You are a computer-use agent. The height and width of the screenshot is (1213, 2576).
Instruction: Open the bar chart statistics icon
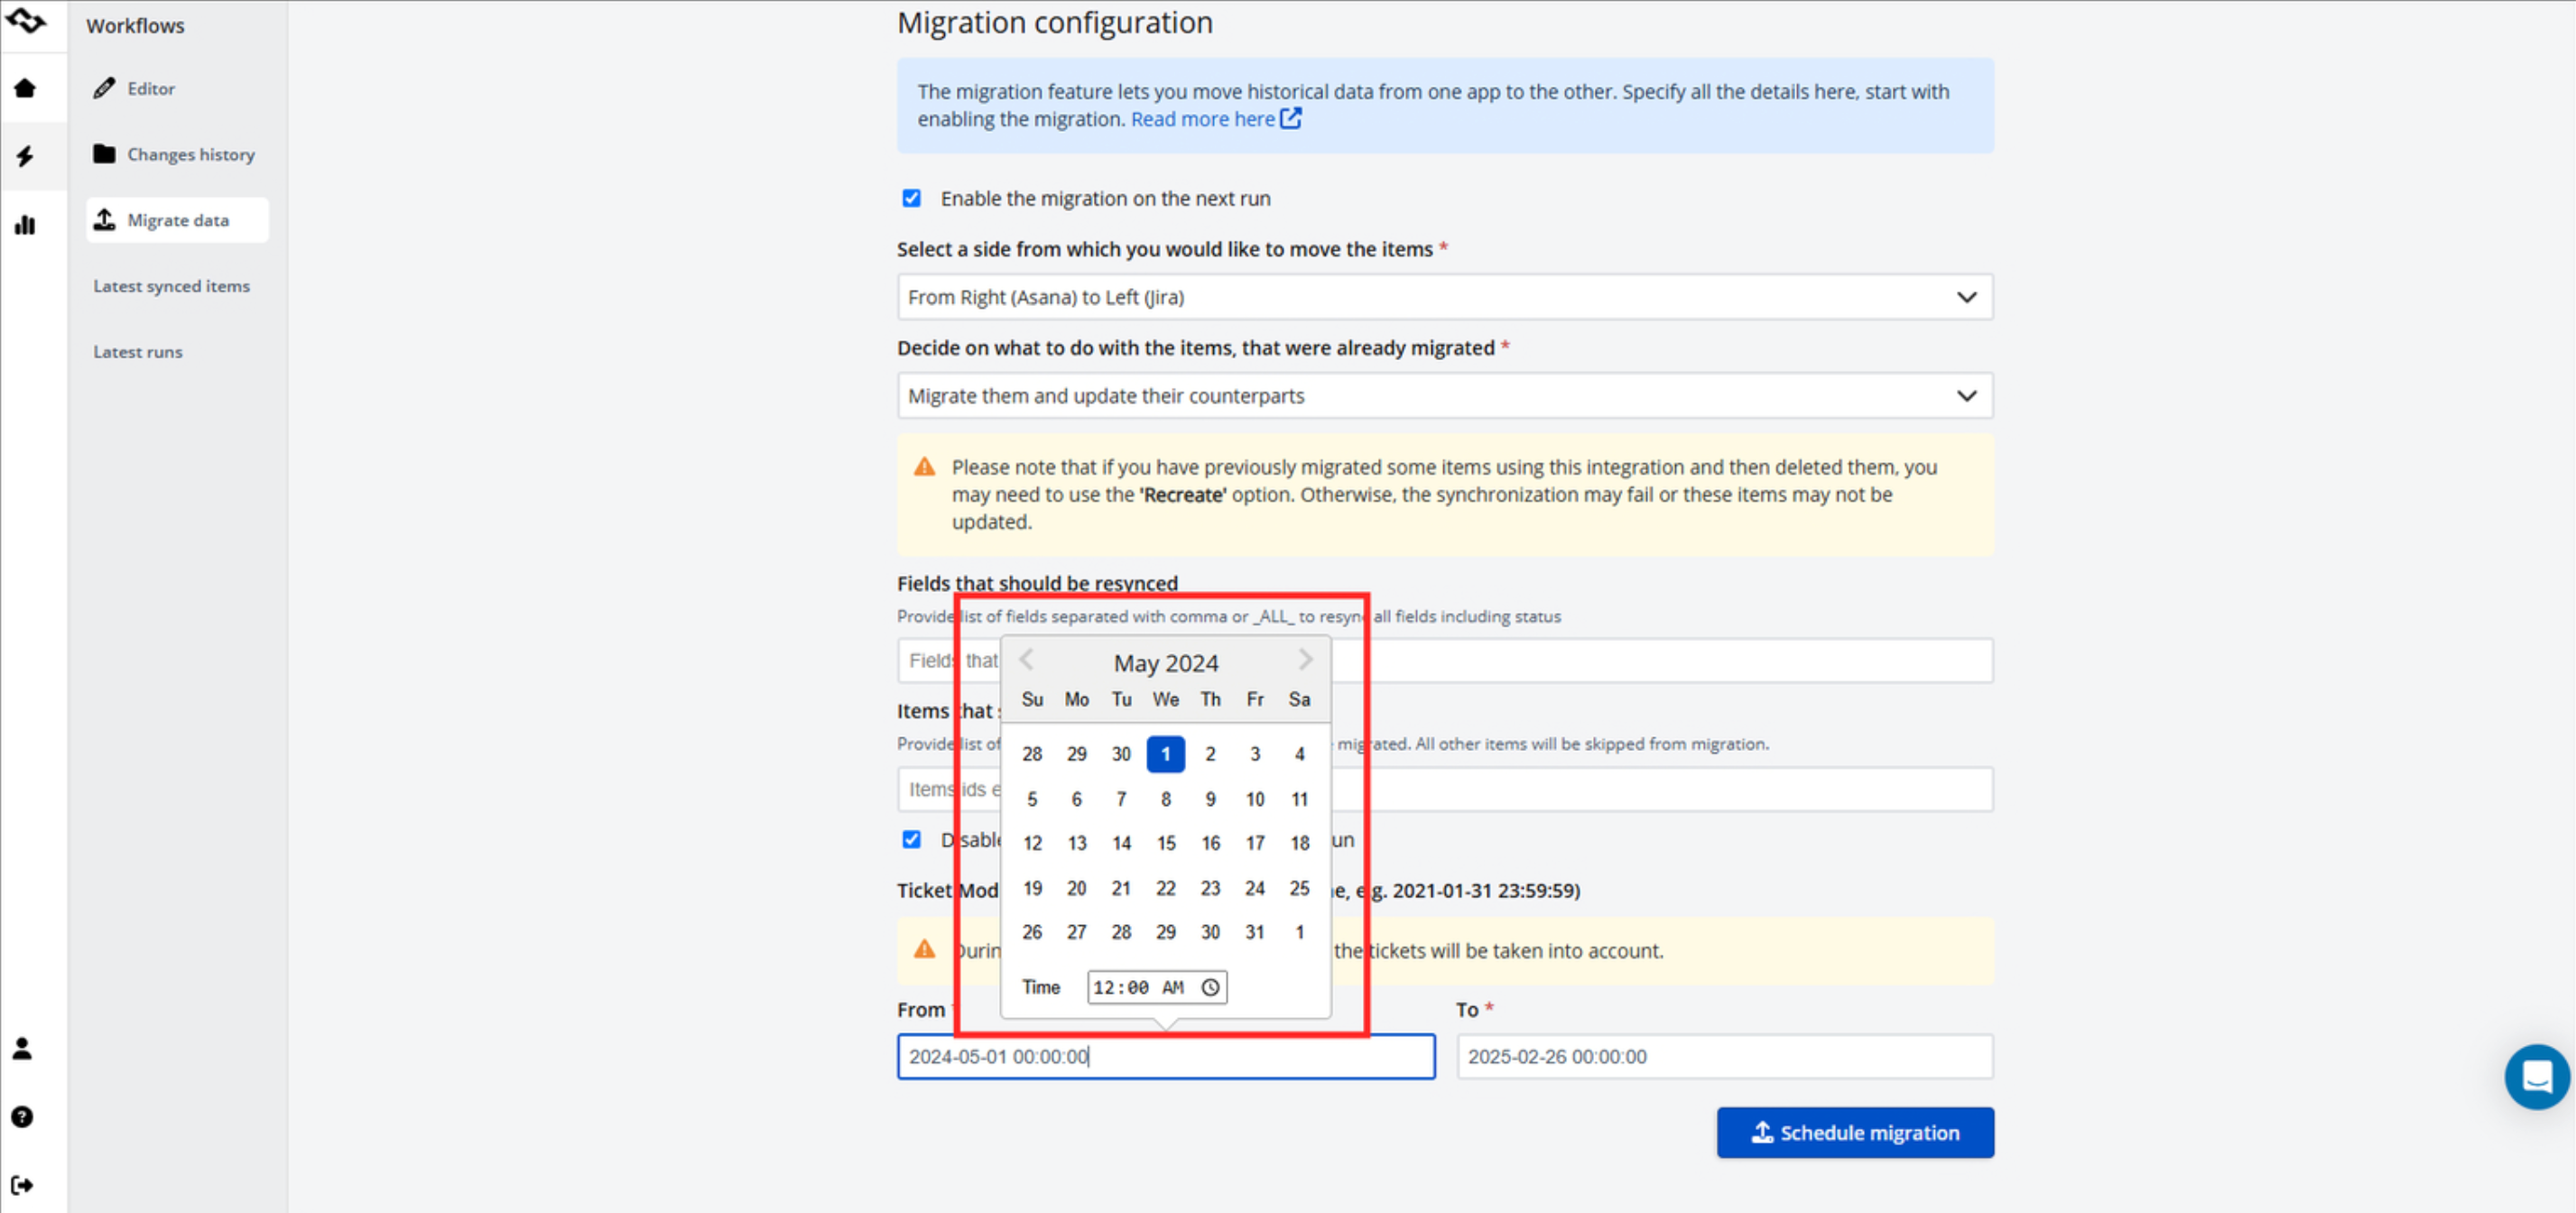pos(25,225)
